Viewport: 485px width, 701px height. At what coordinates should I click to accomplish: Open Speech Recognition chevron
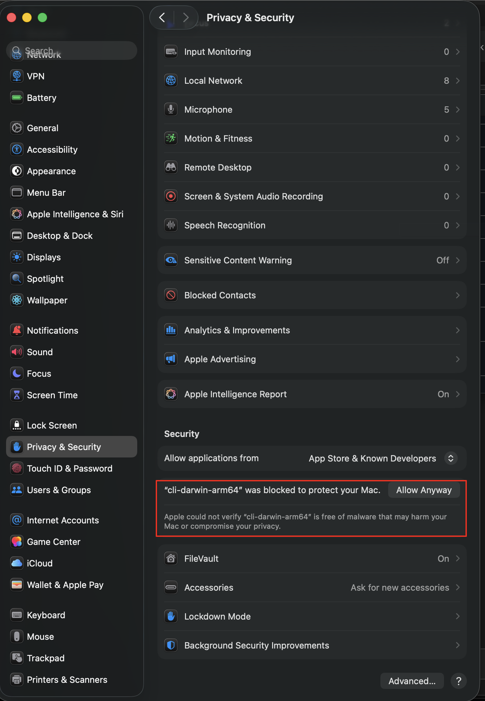(x=458, y=225)
